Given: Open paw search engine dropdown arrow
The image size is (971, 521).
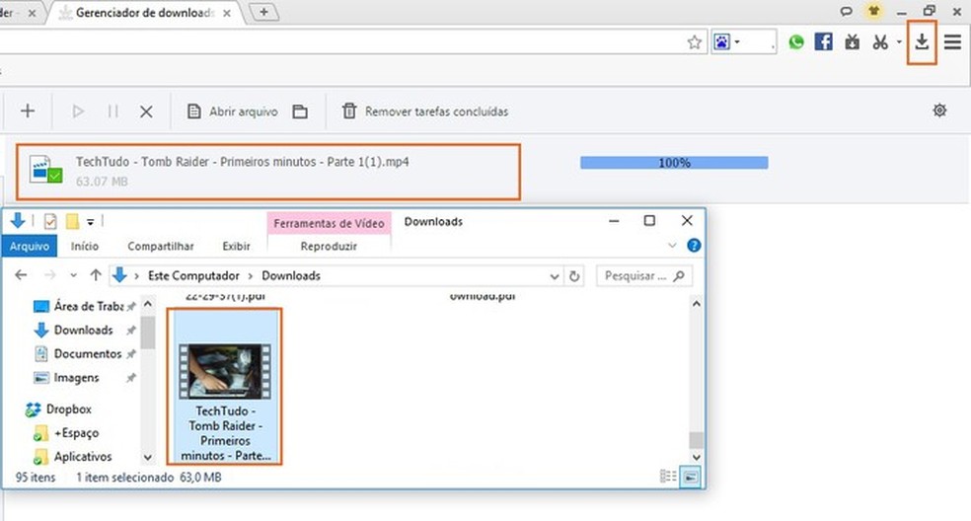Looking at the screenshot, I should click(x=737, y=42).
